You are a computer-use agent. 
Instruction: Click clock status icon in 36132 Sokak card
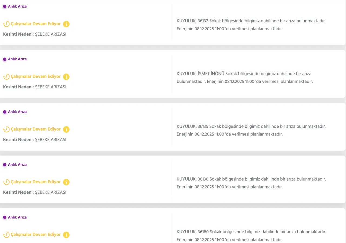pyautogui.click(x=6, y=24)
